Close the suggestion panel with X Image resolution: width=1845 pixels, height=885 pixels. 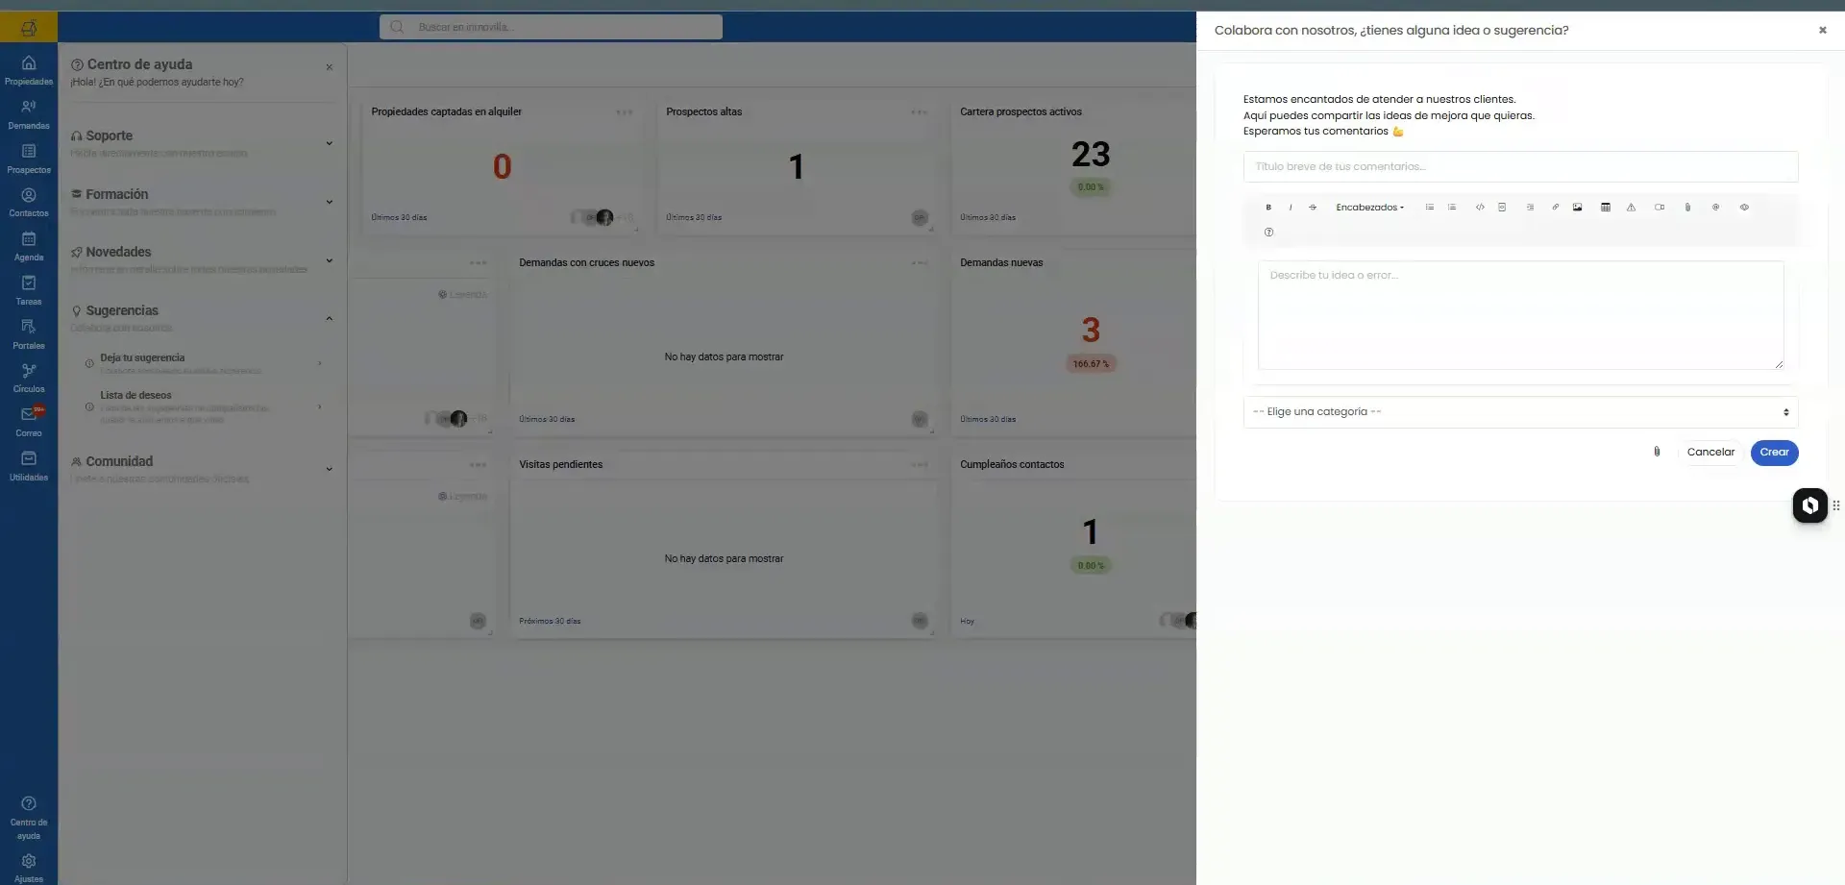point(1822,31)
